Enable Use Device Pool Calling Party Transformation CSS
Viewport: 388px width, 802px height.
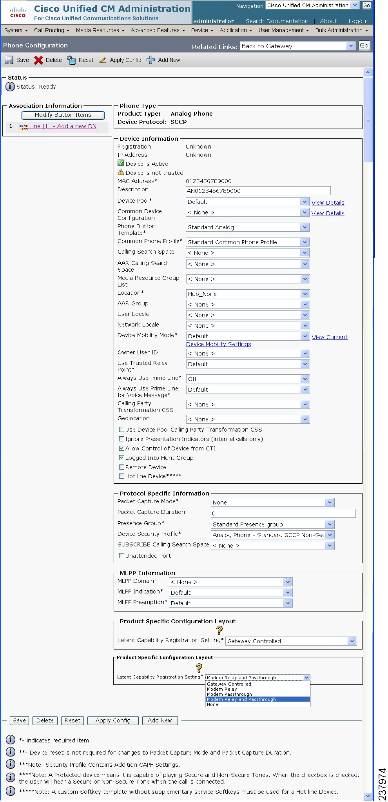click(122, 430)
